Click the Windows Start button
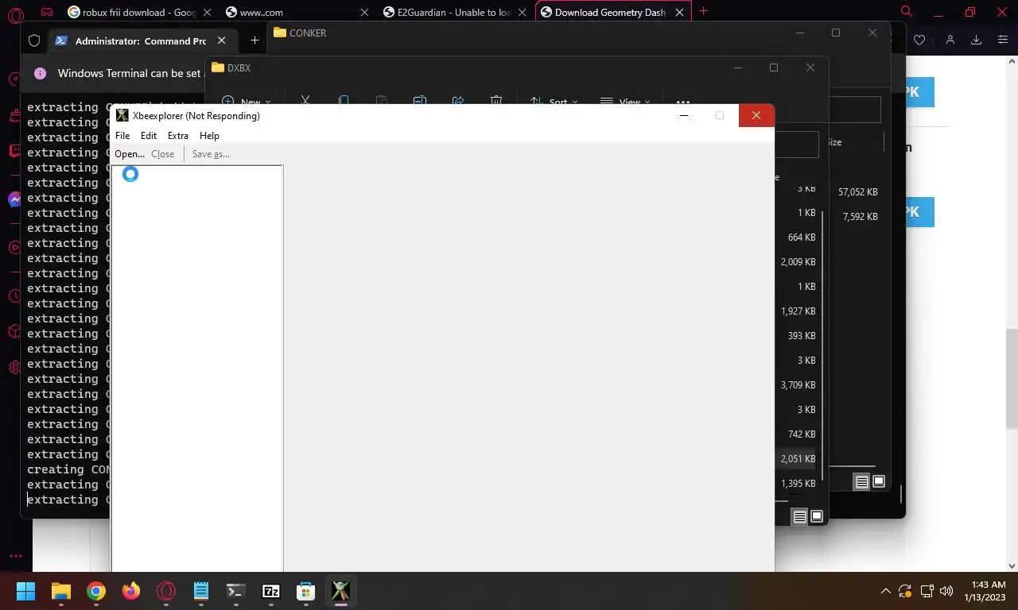Viewport: 1018px width, 610px height. coord(25,591)
